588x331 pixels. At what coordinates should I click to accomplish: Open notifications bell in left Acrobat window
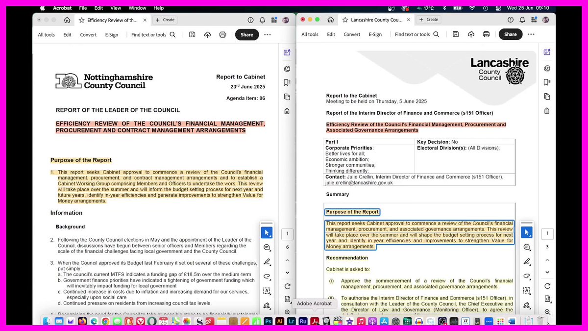tap(262, 20)
